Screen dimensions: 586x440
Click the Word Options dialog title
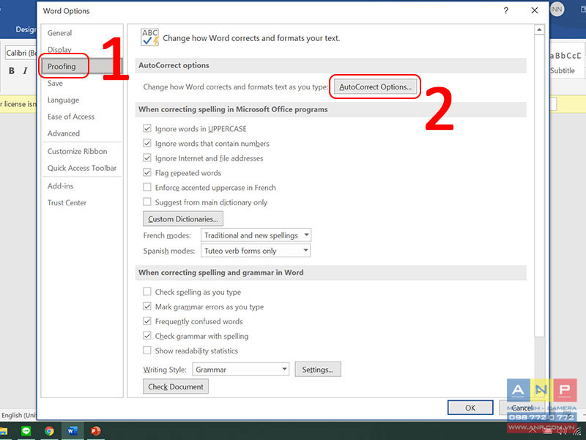click(66, 11)
